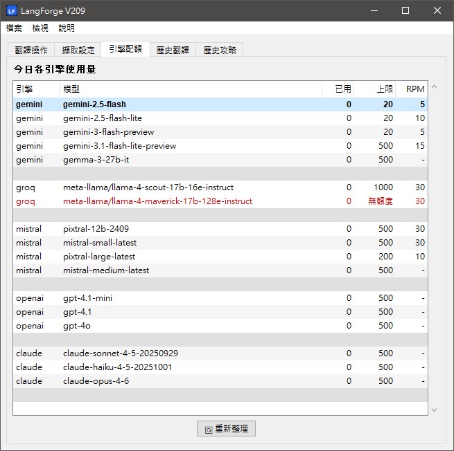This screenshot has width=454, height=451.
Task: Click the 200 limit for pixtral-large-latest
Action: (x=385, y=257)
